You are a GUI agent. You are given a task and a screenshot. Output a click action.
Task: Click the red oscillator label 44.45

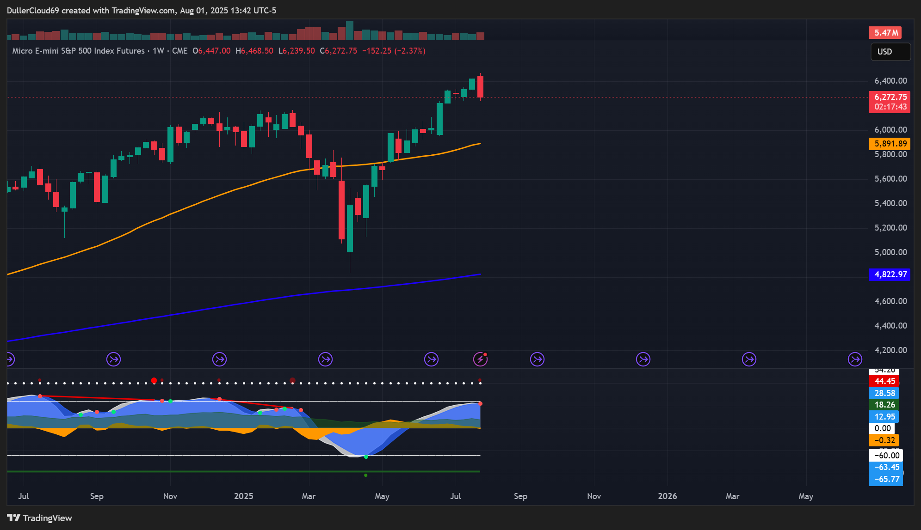[x=884, y=381]
